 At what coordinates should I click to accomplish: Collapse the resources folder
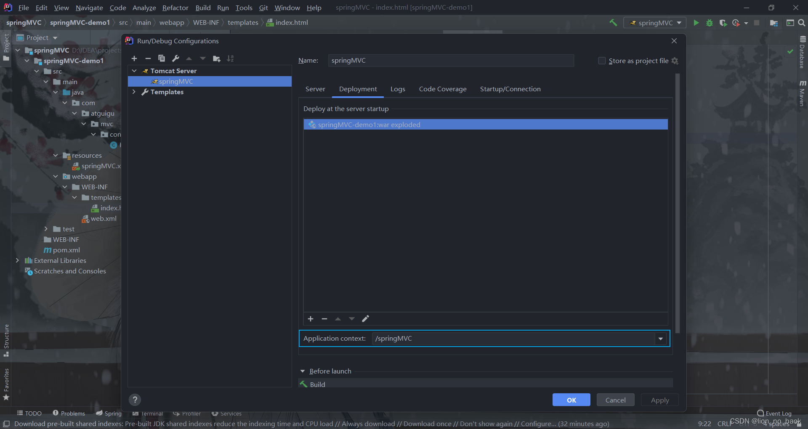56,155
